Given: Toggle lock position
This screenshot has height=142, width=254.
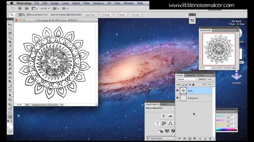Looking at the screenshot, I should tap(190, 84).
